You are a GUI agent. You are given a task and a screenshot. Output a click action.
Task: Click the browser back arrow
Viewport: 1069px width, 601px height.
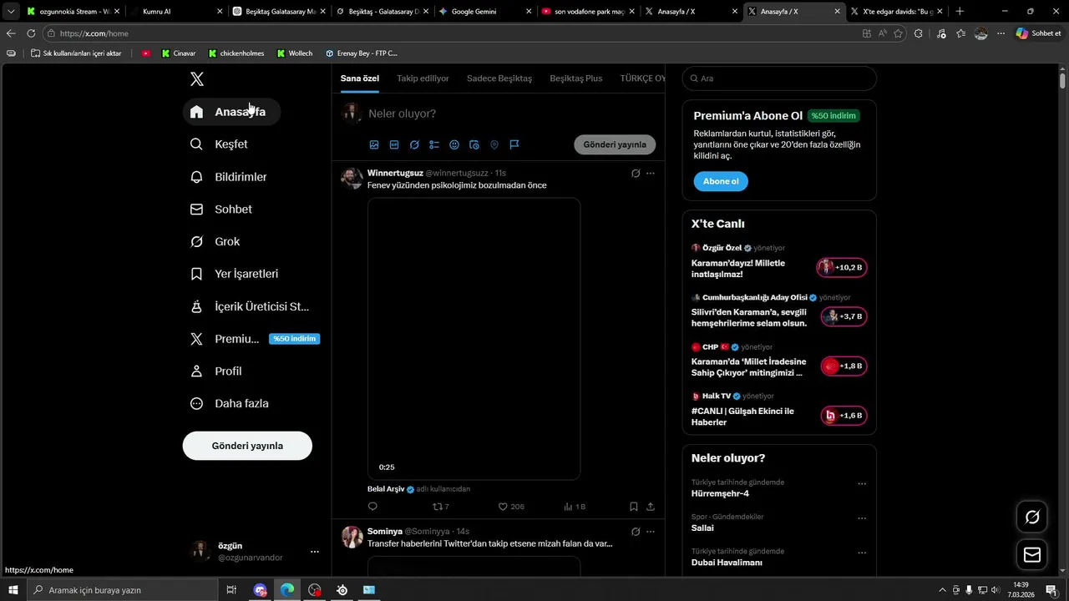pyautogui.click(x=11, y=33)
